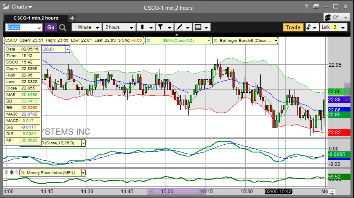This screenshot has width=354, height=198.
Task: Click the Charts window logo icon
Action: coord(6,7)
